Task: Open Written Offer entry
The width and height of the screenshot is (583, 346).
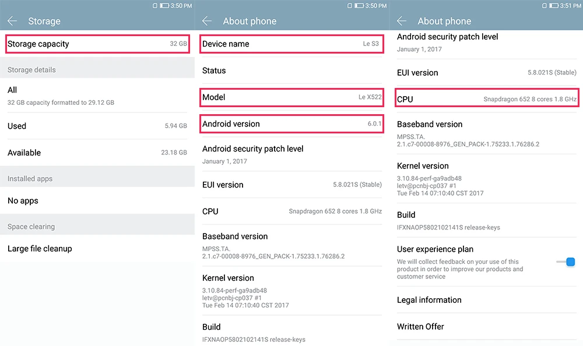Action: [x=487, y=327]
